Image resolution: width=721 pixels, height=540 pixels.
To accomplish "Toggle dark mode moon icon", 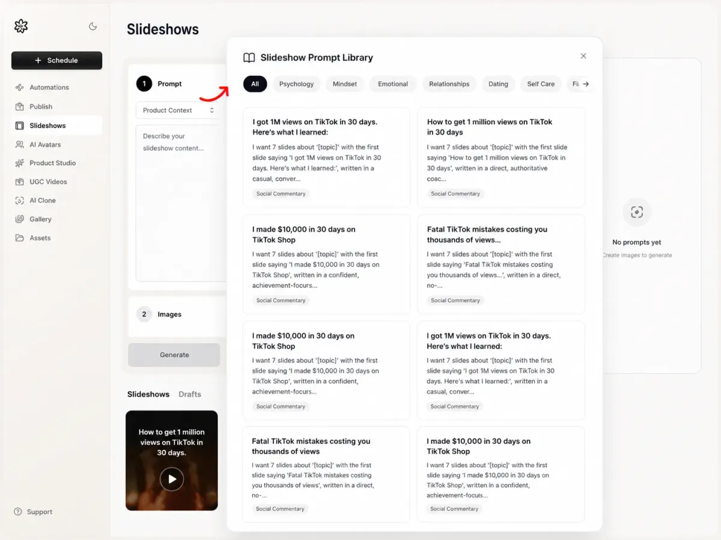I will point(93,26).
